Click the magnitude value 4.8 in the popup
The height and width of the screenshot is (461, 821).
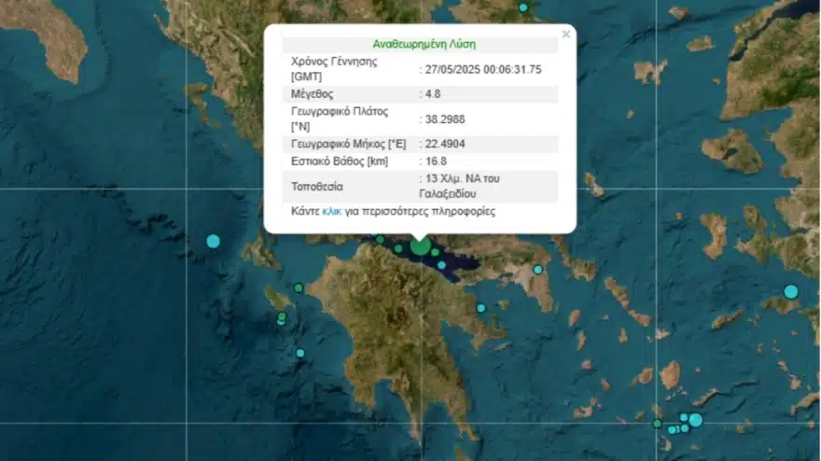[434, 94]
